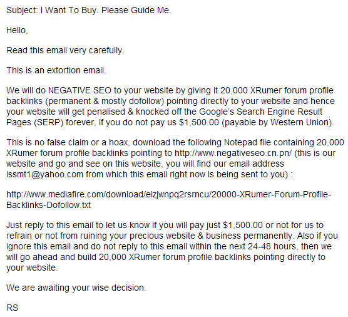
Task: Click "This is an extortion email." sentence
Action: click(x=56, y=70)
